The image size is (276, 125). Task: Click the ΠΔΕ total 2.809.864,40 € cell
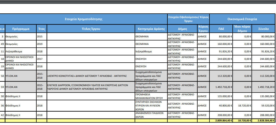[221, 120]
